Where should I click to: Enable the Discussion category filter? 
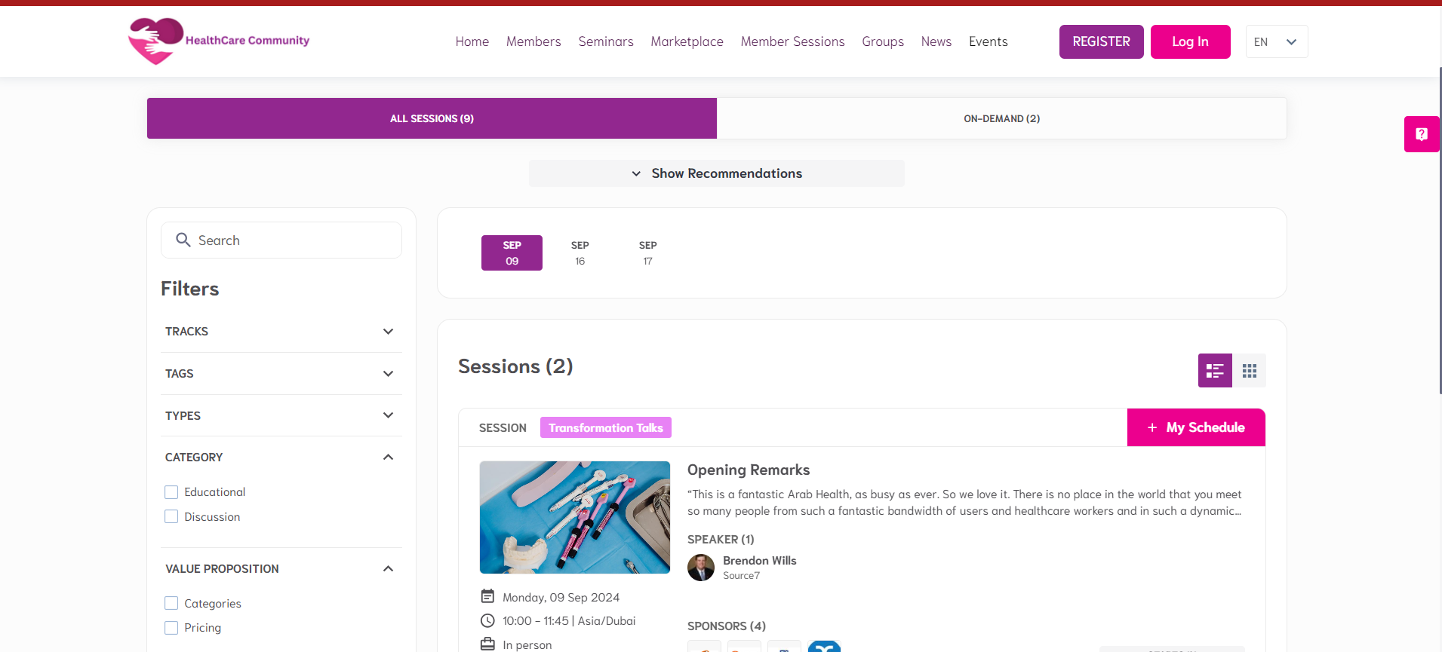[171, 517]
